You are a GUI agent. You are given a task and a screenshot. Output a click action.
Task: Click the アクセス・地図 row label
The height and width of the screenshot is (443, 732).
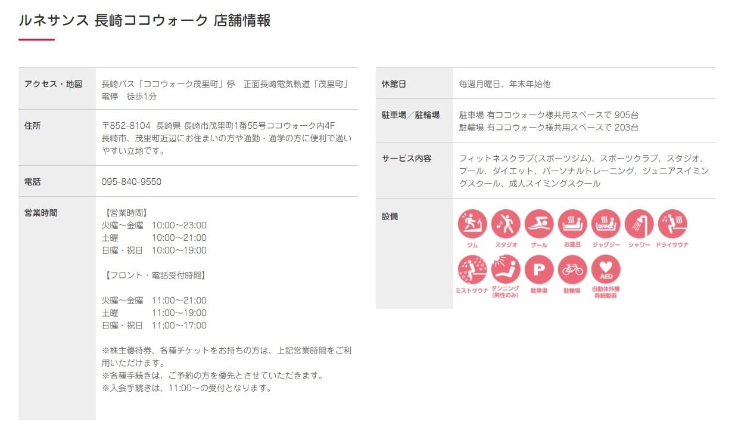[x=53, y=83]
